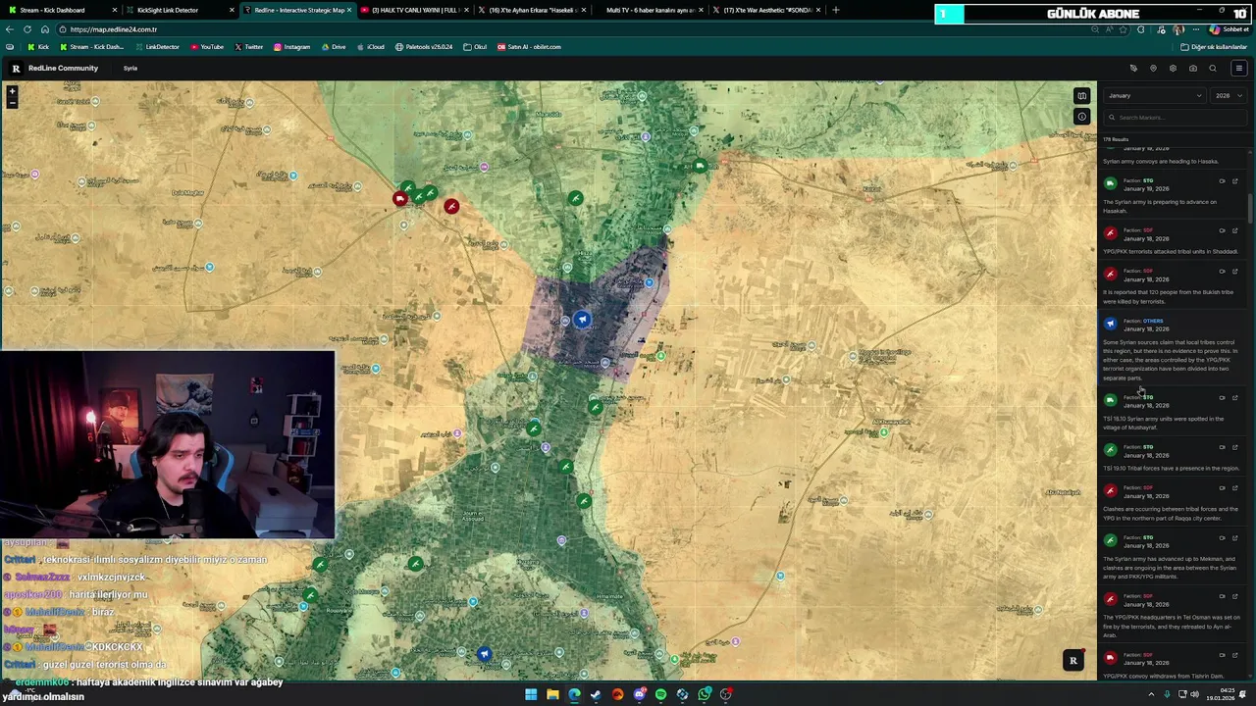Viewport: 1256px width, 706px height.
Task: Click the 'Some Syrian sources claim' OTHERS entry text
Action: point(1171,360)
